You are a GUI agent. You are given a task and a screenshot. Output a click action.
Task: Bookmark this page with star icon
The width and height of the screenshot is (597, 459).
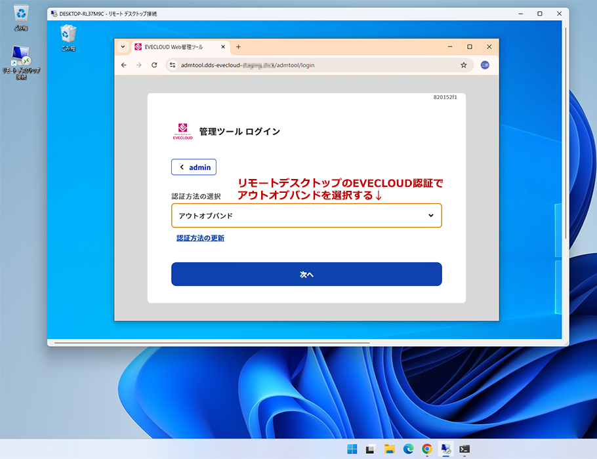tap(463, 65)
